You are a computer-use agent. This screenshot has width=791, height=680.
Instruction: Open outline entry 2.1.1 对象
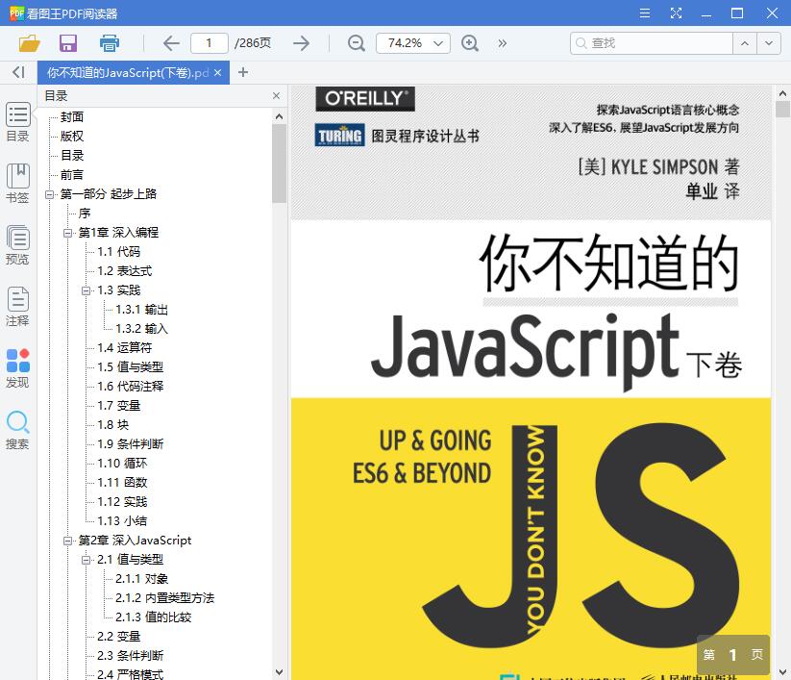pos(141,579)
